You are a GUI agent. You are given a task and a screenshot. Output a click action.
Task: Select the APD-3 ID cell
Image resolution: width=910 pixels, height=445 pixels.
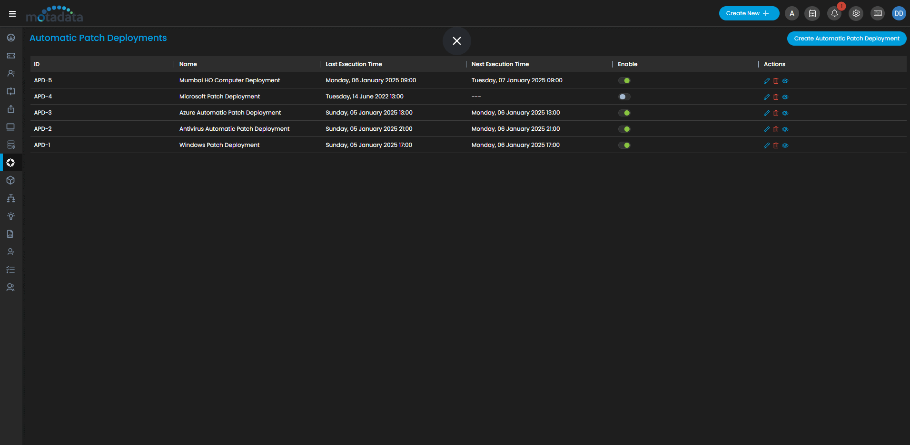43,113
